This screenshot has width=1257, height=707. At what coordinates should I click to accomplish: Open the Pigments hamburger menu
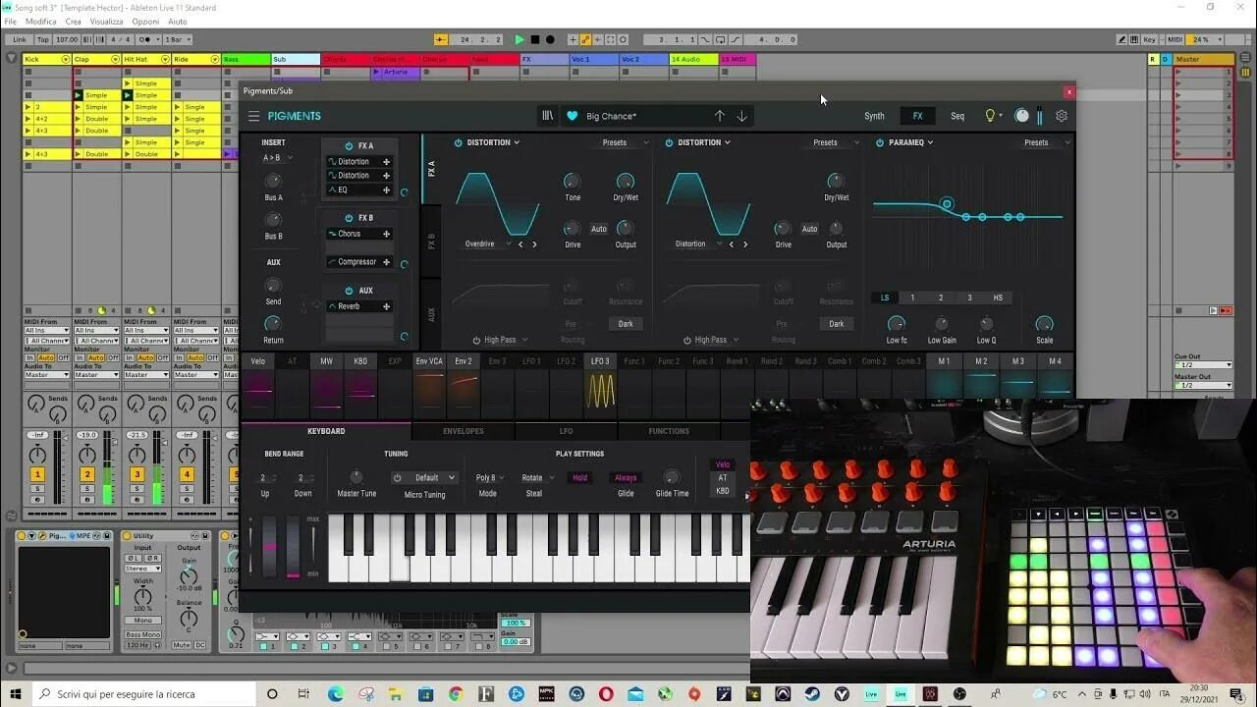click(x=253, y=116)
